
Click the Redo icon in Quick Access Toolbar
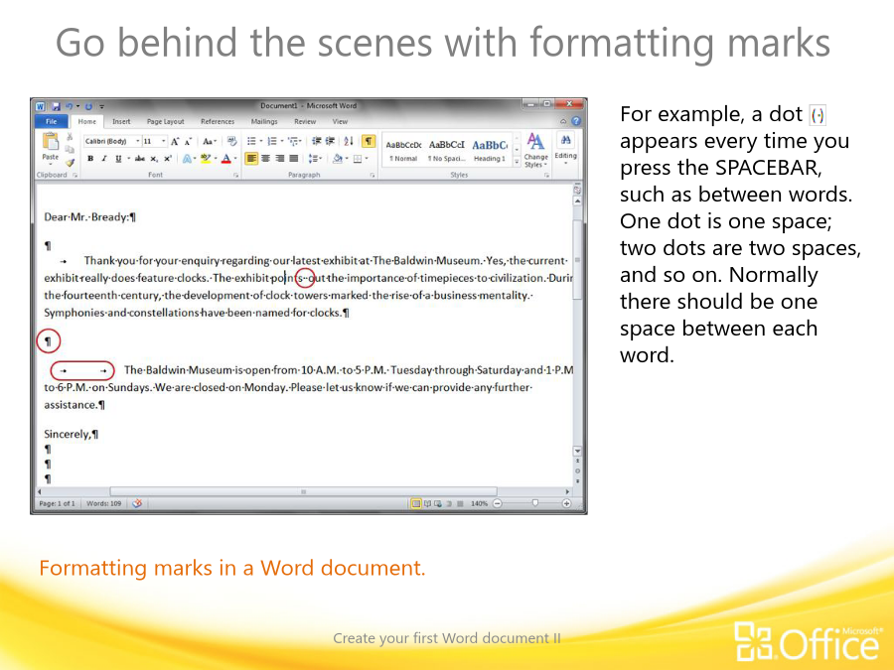[x=89, y=106]
